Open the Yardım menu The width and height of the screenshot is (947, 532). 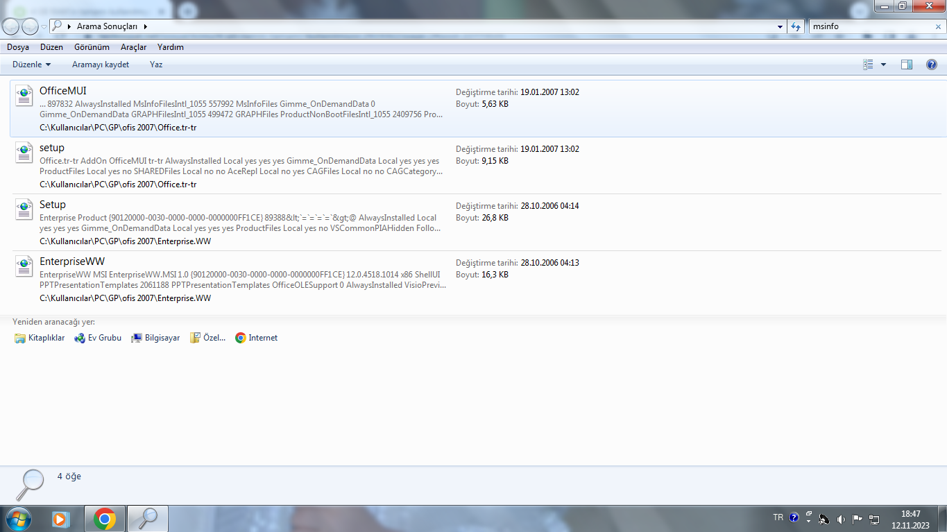171,47
